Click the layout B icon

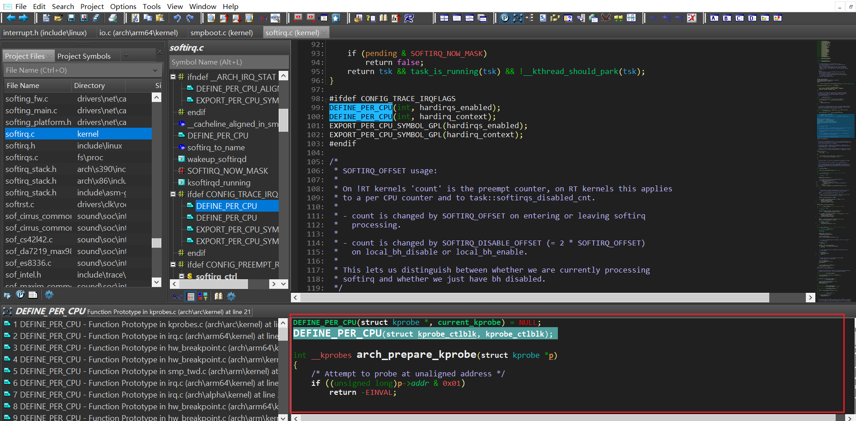tap(727, 18)
